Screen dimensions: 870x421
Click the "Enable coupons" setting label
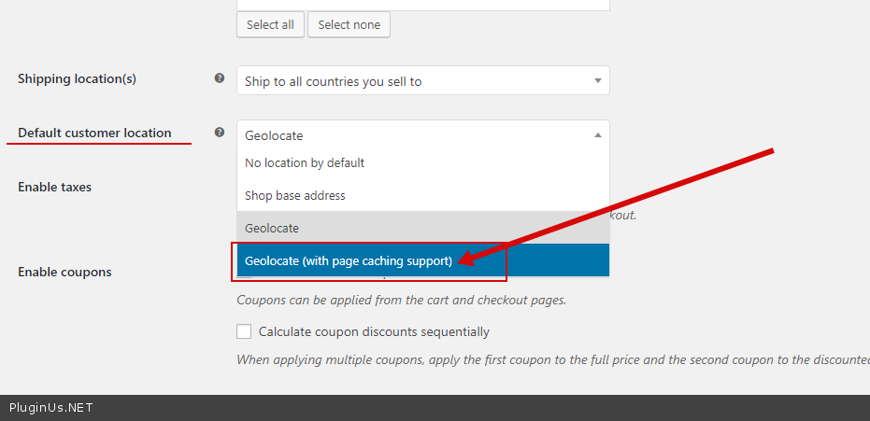(x=64, y=273)
